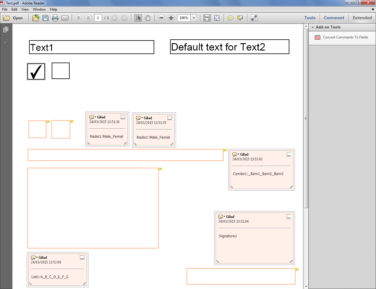Click the Open text button
Viewport: 376px width, 289px height.
[18, 18]
